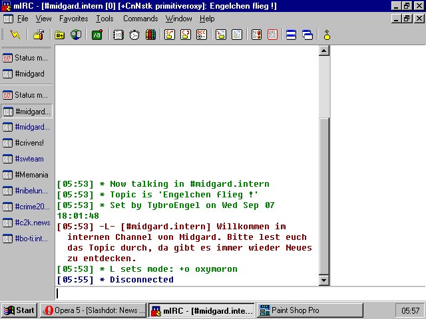
Task: Click the chat scrollbar thumb
Action: [324, 197]
